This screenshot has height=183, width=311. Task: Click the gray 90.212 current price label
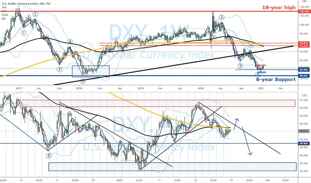[304, 131]
